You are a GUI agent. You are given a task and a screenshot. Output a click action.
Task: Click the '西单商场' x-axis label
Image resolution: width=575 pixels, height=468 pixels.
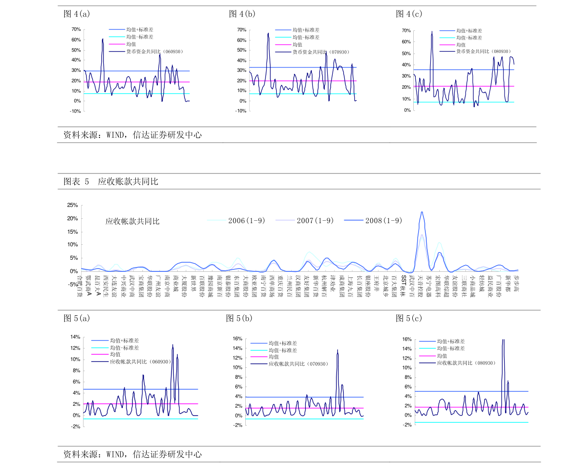point(272,286)
